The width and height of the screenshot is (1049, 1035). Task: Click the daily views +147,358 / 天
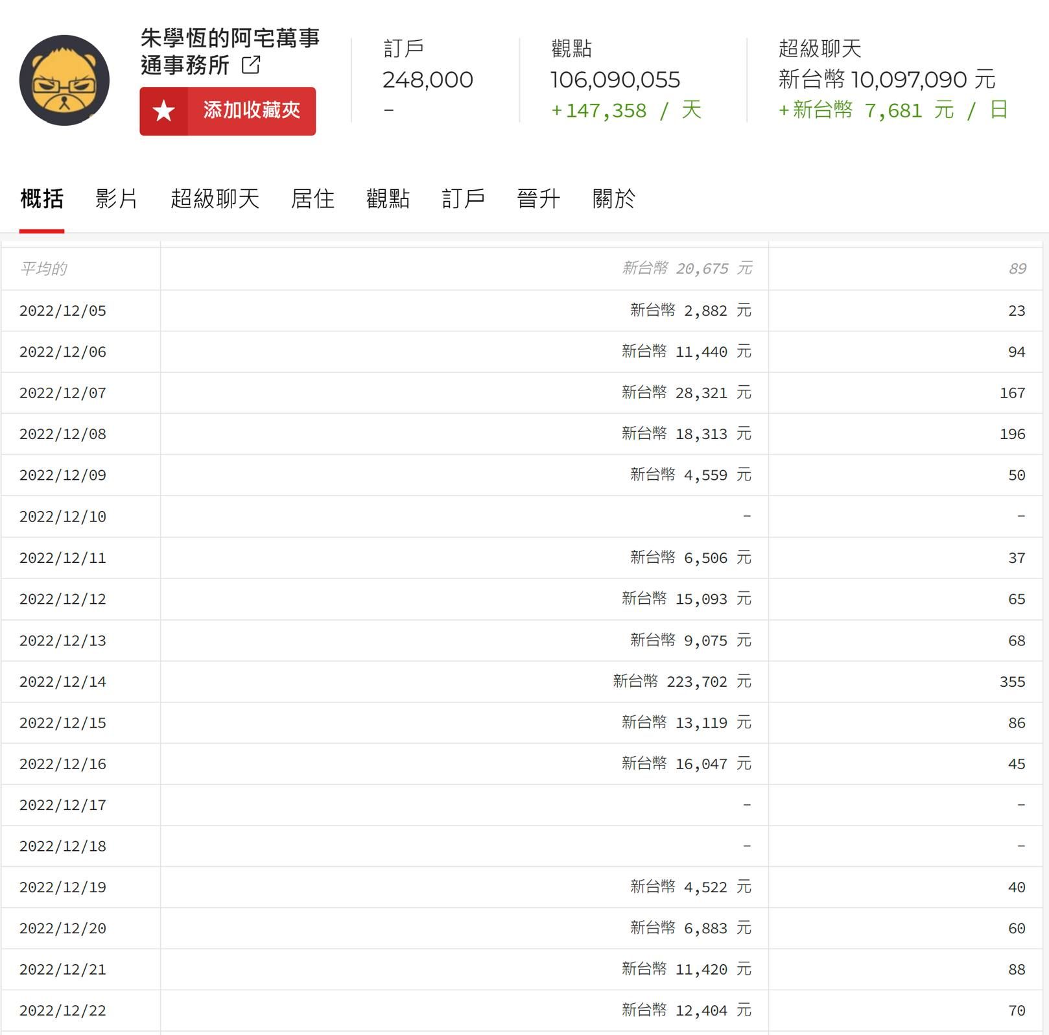pyautogui.click(x=626, y=110)
